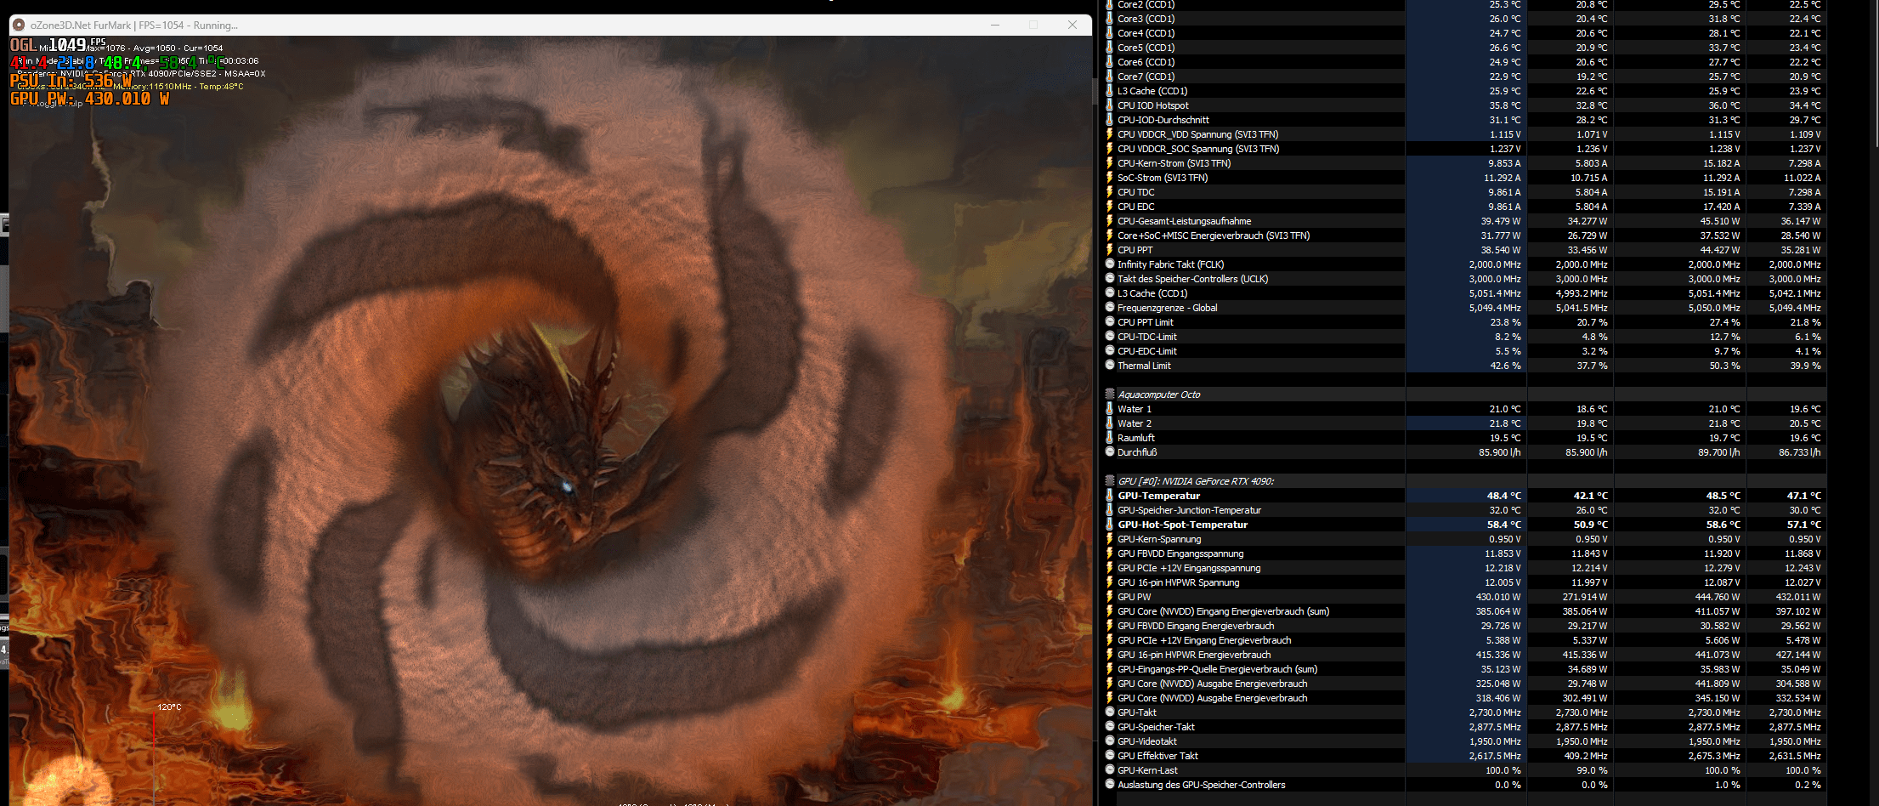Click the round icon beside Durchfluß
The image size is (1879, 806).
1109,452
